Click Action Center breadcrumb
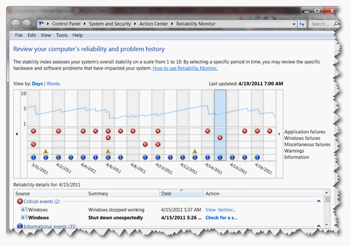351x246 pixels. (153, 24)
